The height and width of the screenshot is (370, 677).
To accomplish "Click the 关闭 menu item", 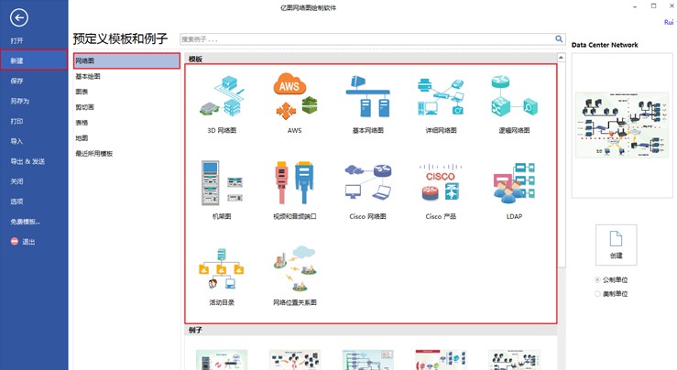I will pos(16,181).
